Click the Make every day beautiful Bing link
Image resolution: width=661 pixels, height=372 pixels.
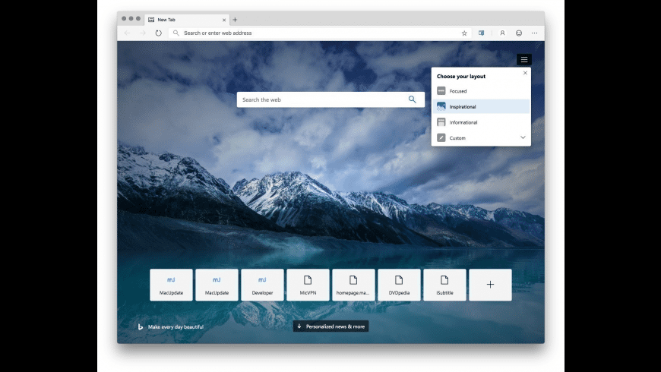click(171, 327)
